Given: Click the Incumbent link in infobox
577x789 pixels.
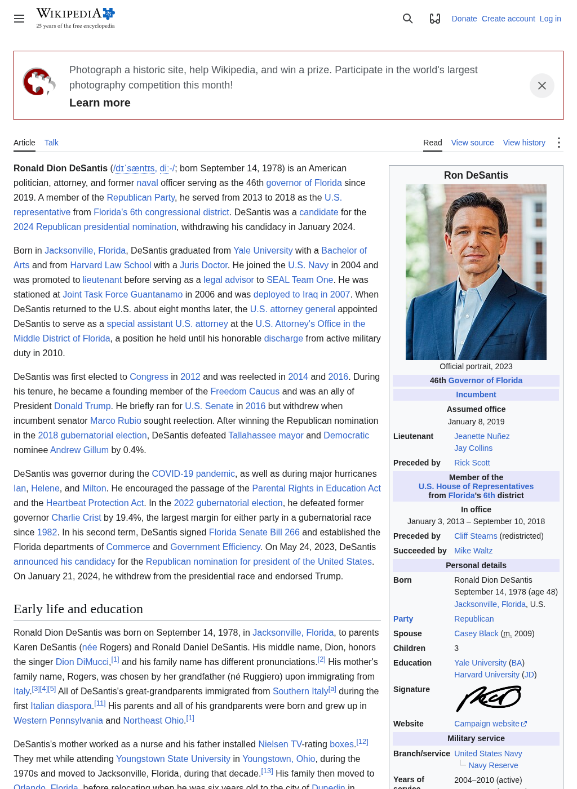Looking at the screenshot, I should click(x=476, y=394).
